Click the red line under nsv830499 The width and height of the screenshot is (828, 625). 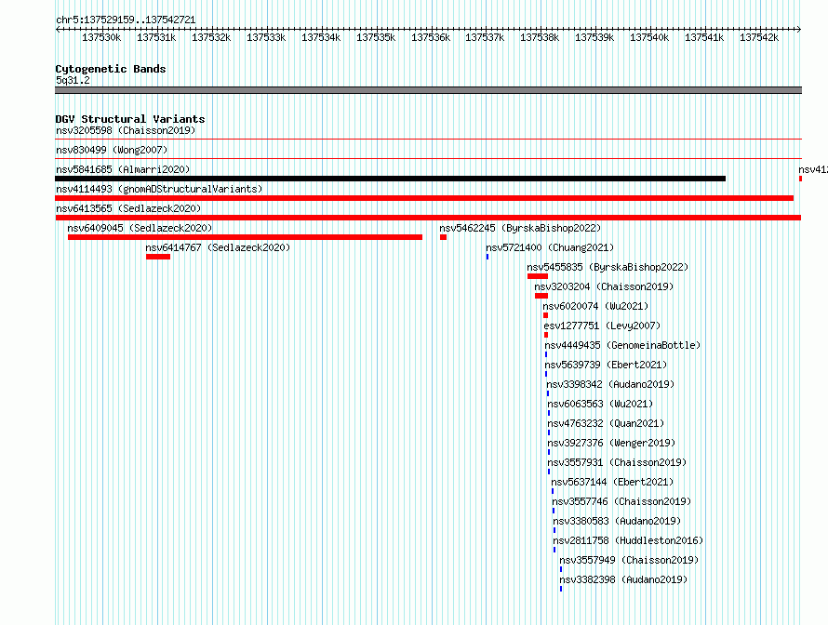point(428,159)
